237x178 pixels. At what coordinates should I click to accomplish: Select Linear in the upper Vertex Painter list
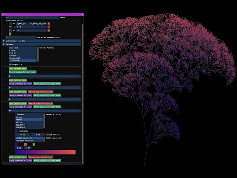23,50
